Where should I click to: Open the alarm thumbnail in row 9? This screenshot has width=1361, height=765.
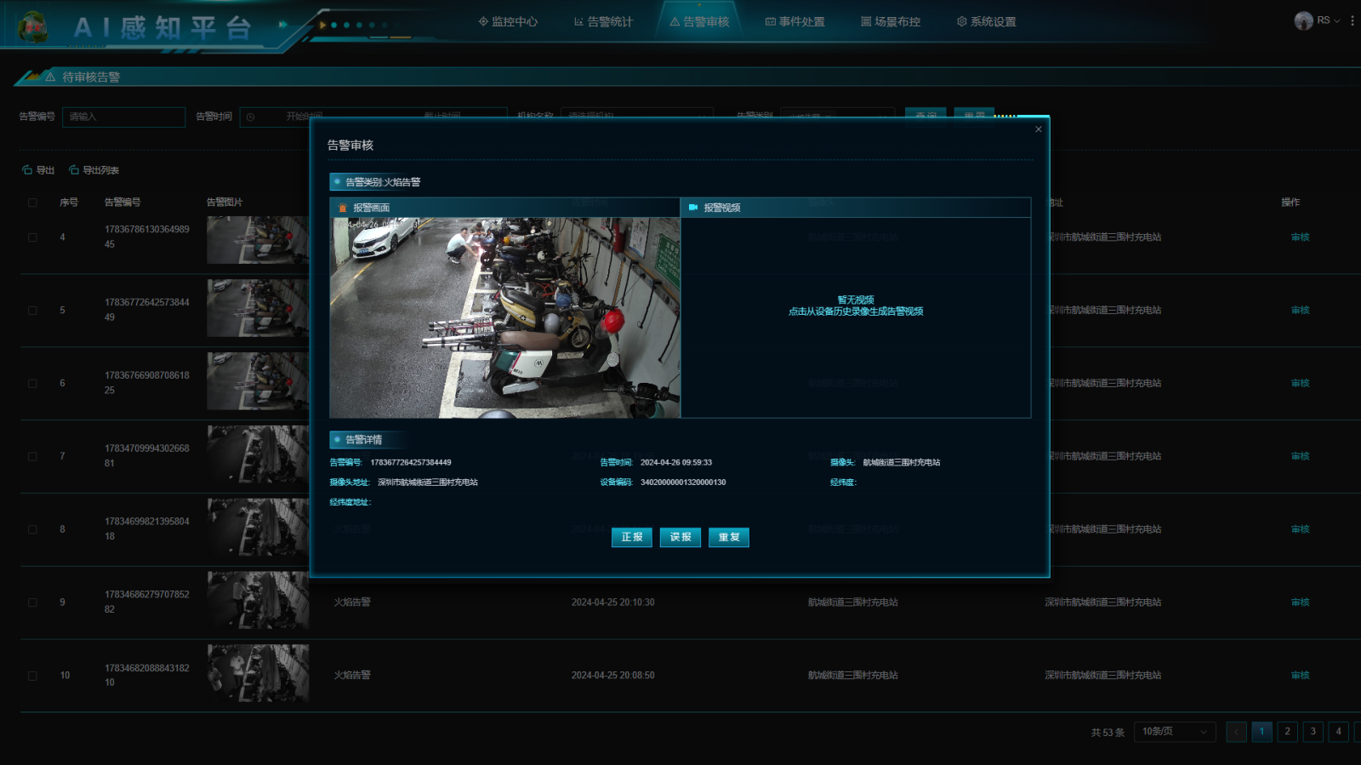pyautogui.click(x=258, y=601)
